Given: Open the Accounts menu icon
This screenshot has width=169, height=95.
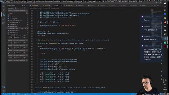Looking at the screenshot, I should [x=3, y=87].
